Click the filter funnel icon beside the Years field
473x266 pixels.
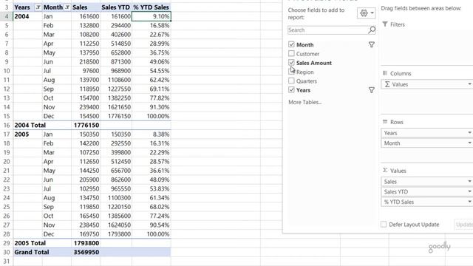pos(371,90)
